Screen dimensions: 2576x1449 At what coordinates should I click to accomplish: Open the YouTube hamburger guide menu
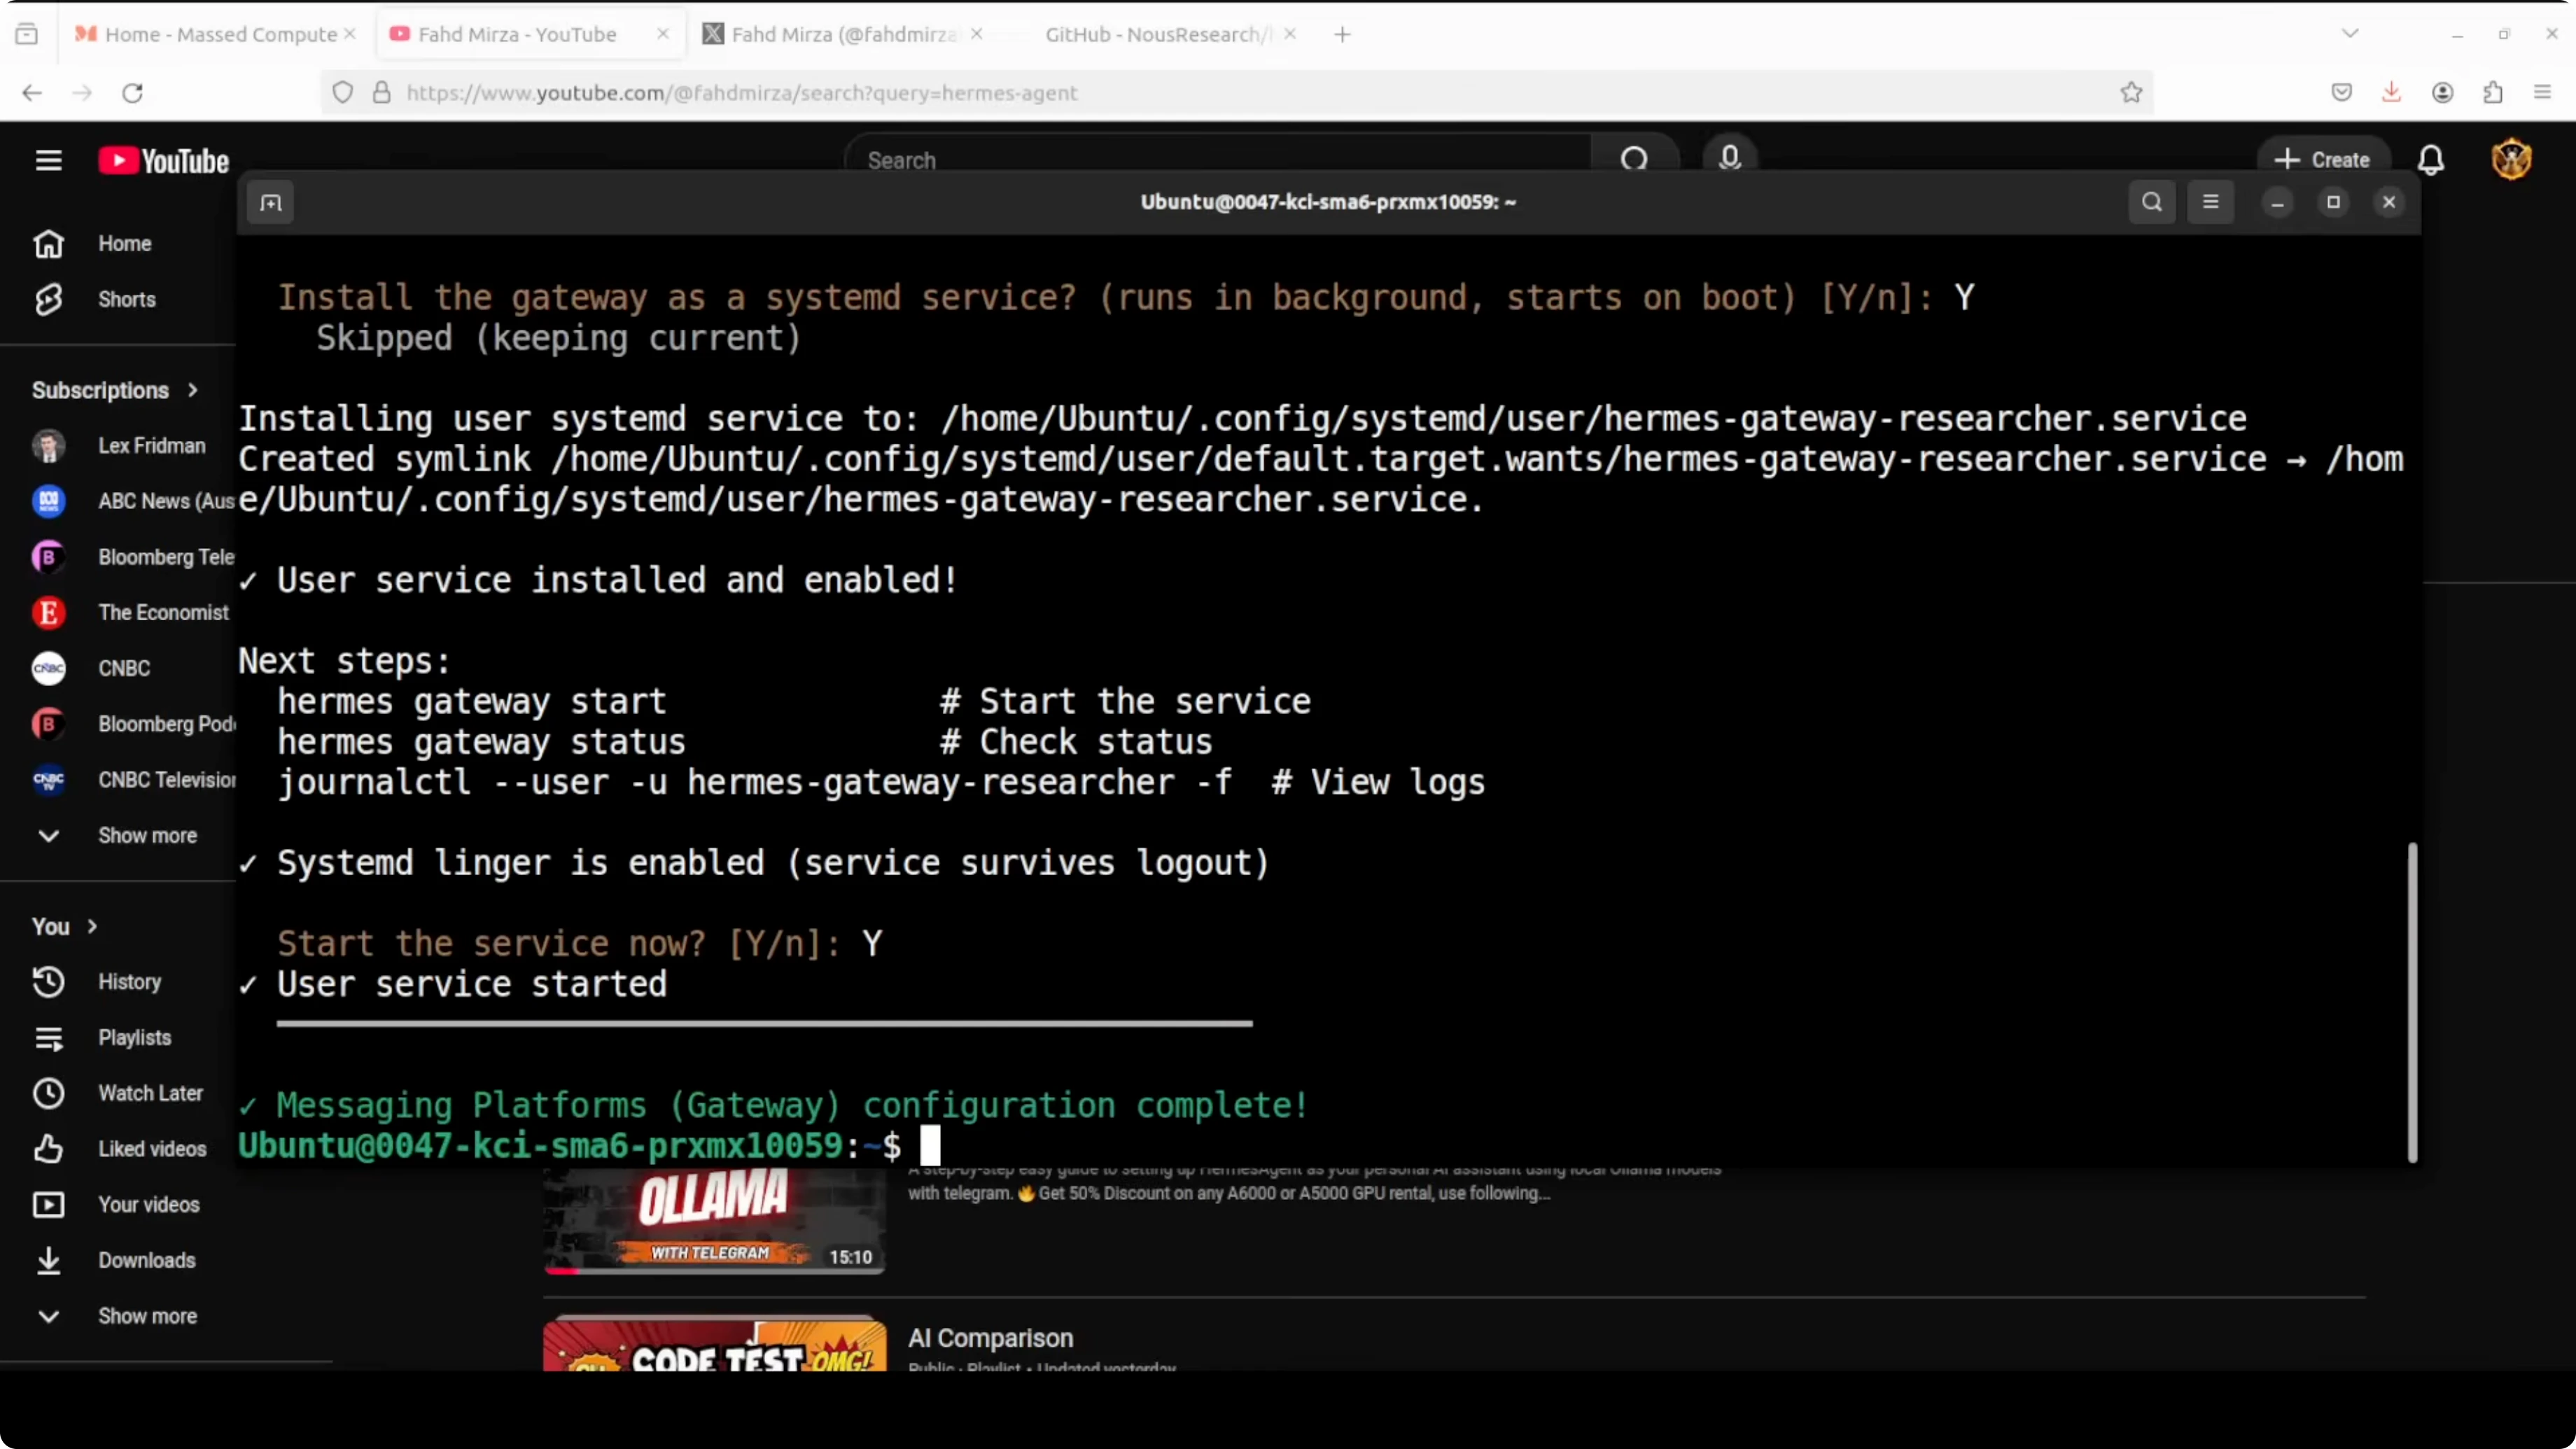click(48, 160)
